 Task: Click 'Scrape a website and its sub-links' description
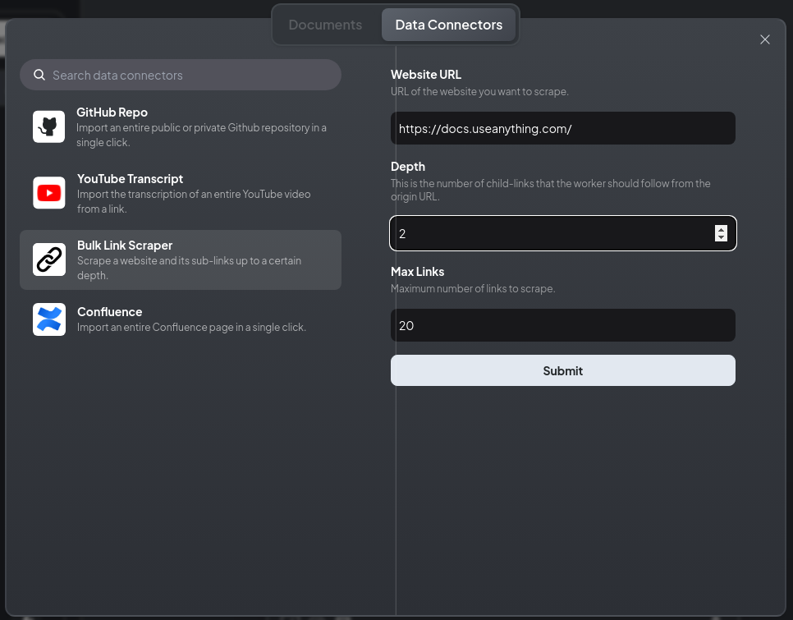click(x=189, y=268)
